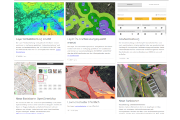Click the layers icon in first catalog entry
The image size is (180, 120).
pyautogui.click(x=138, y=28)
